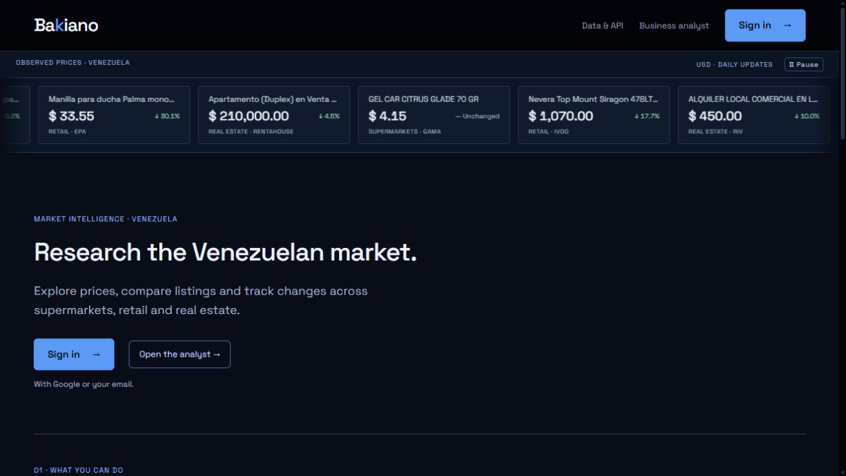Pause the observed prices ticker
846x476 pixels.
tap(803, 65)
